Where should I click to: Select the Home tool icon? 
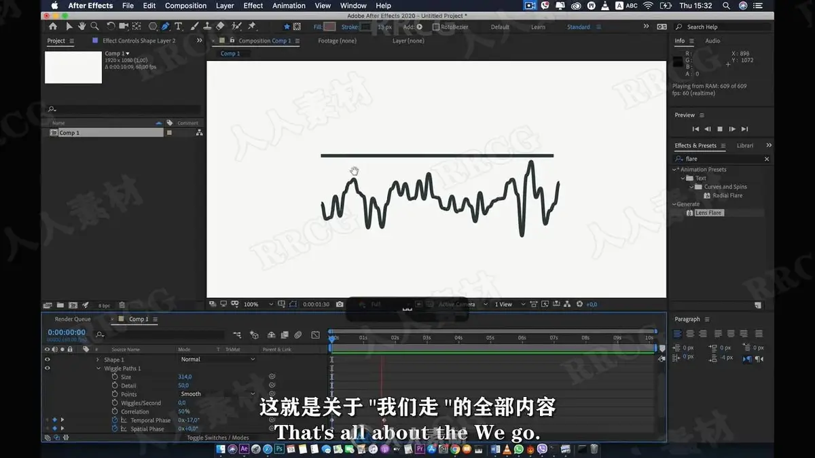pyautogui.click(x=53, y=26)
